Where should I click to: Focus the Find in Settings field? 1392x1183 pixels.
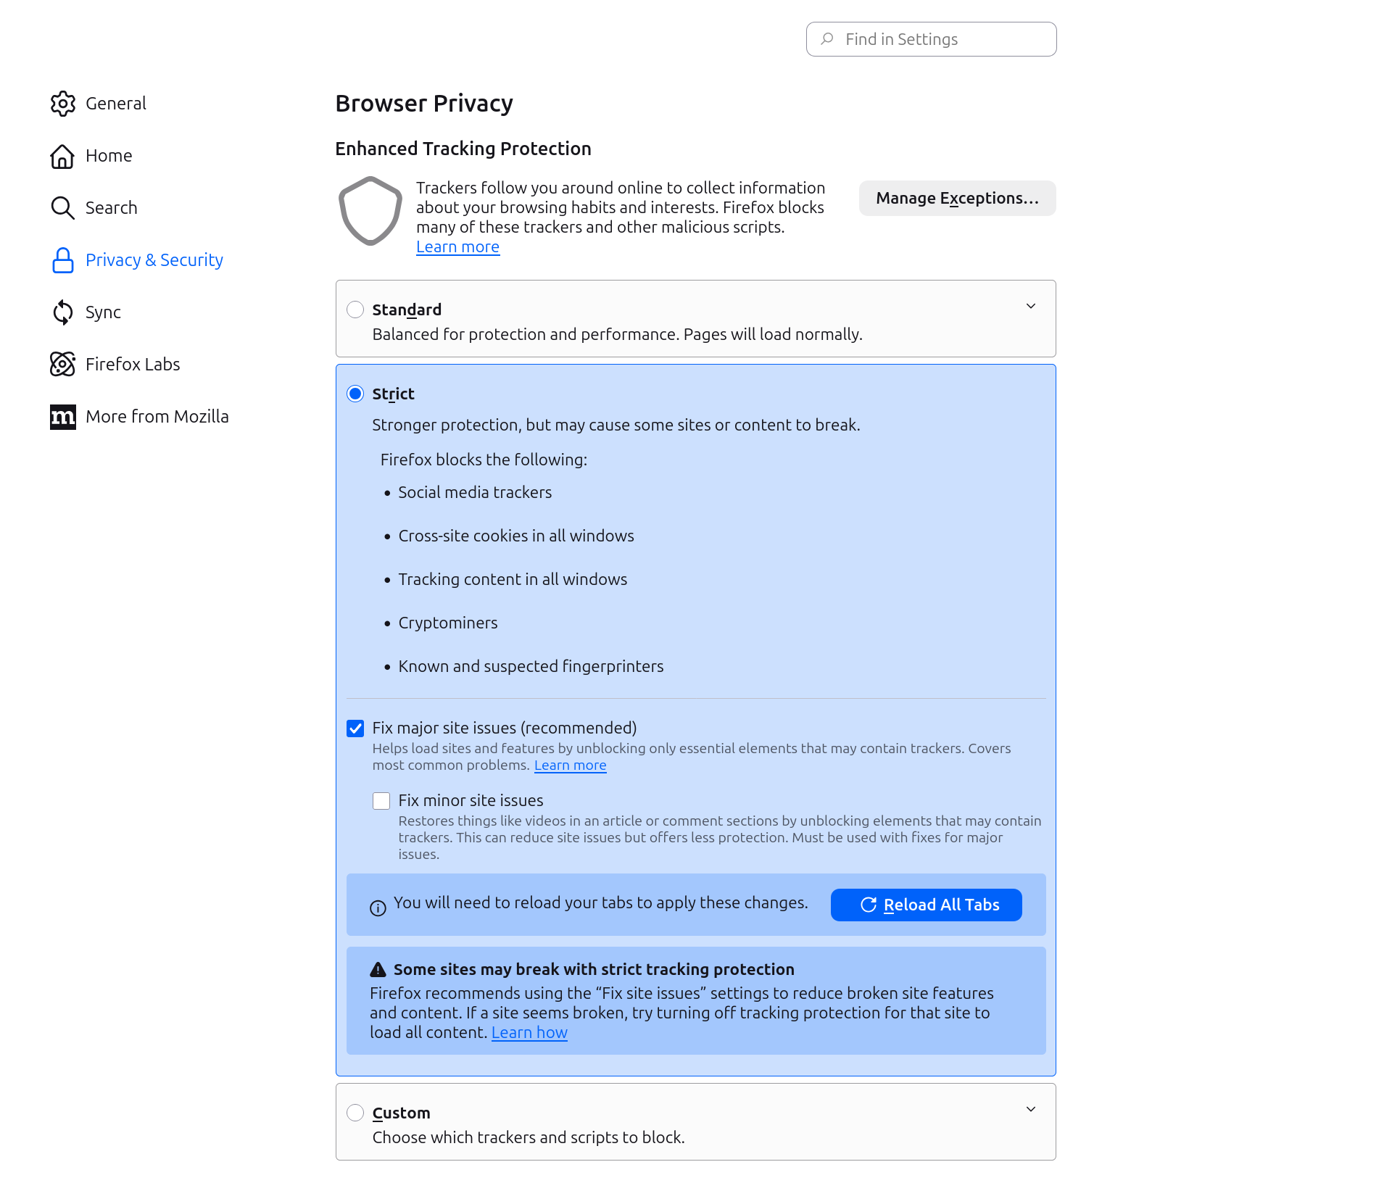(932, 39)
